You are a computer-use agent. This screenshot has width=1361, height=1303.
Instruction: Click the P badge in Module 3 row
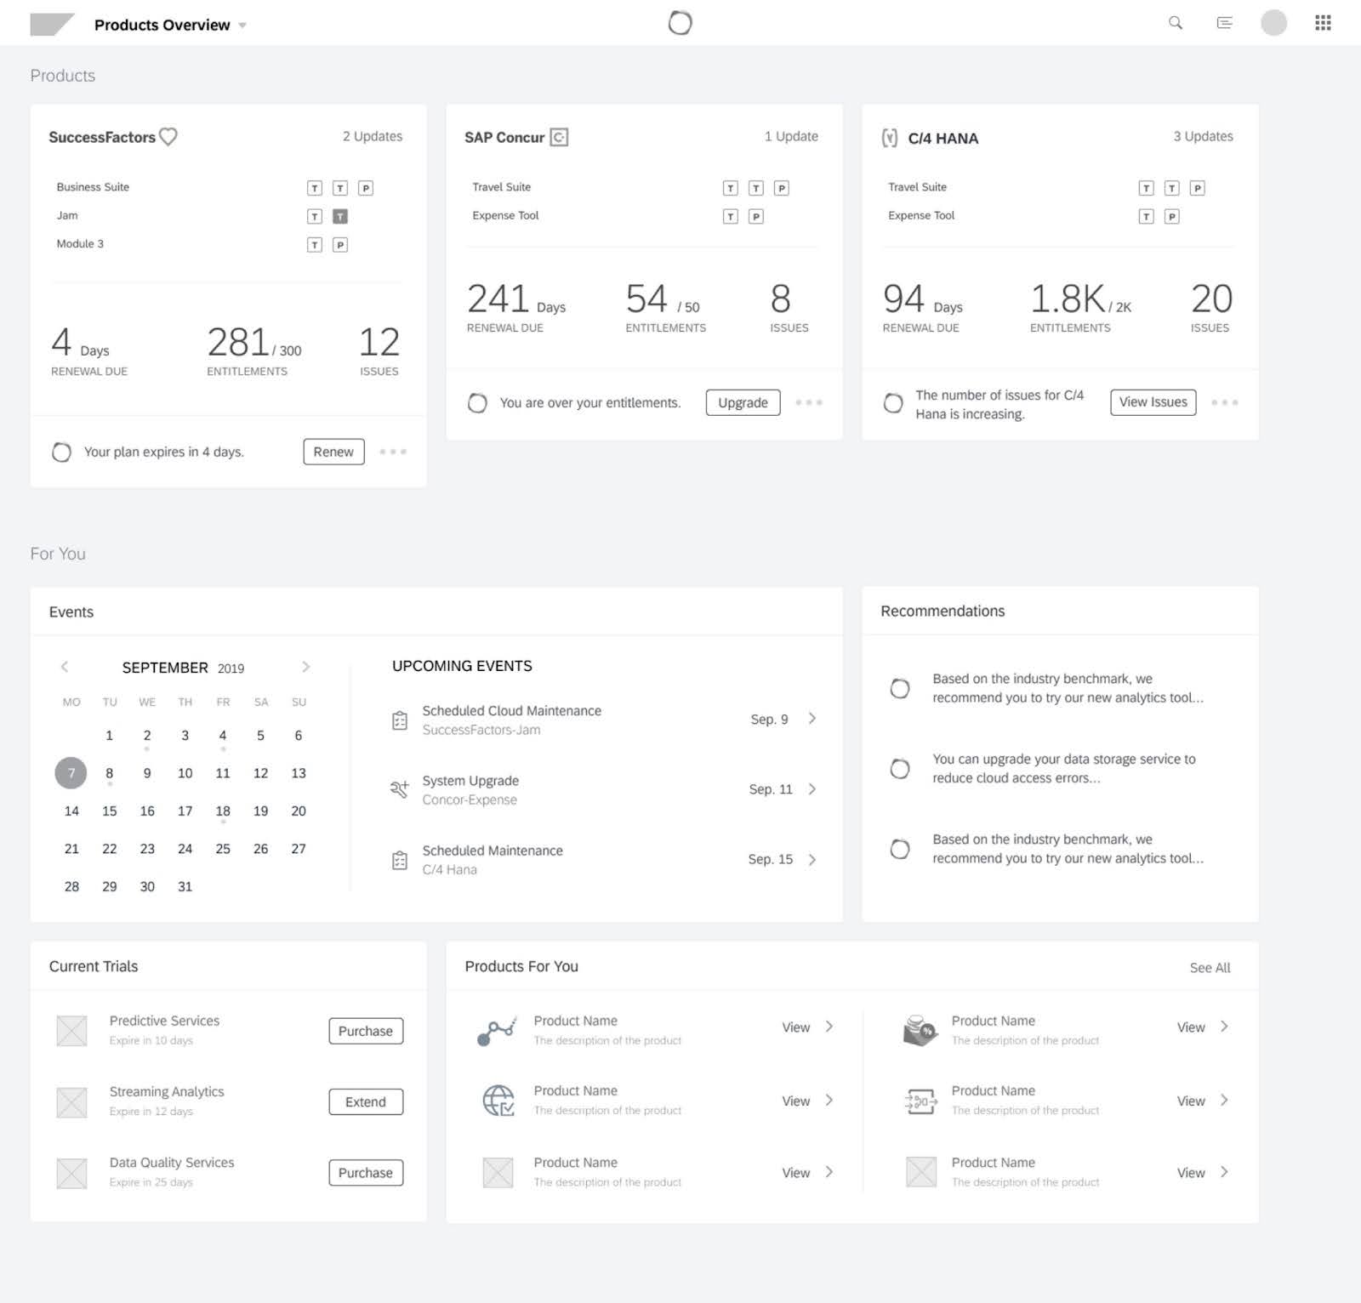pyautogui.click(x=339, y=245)
